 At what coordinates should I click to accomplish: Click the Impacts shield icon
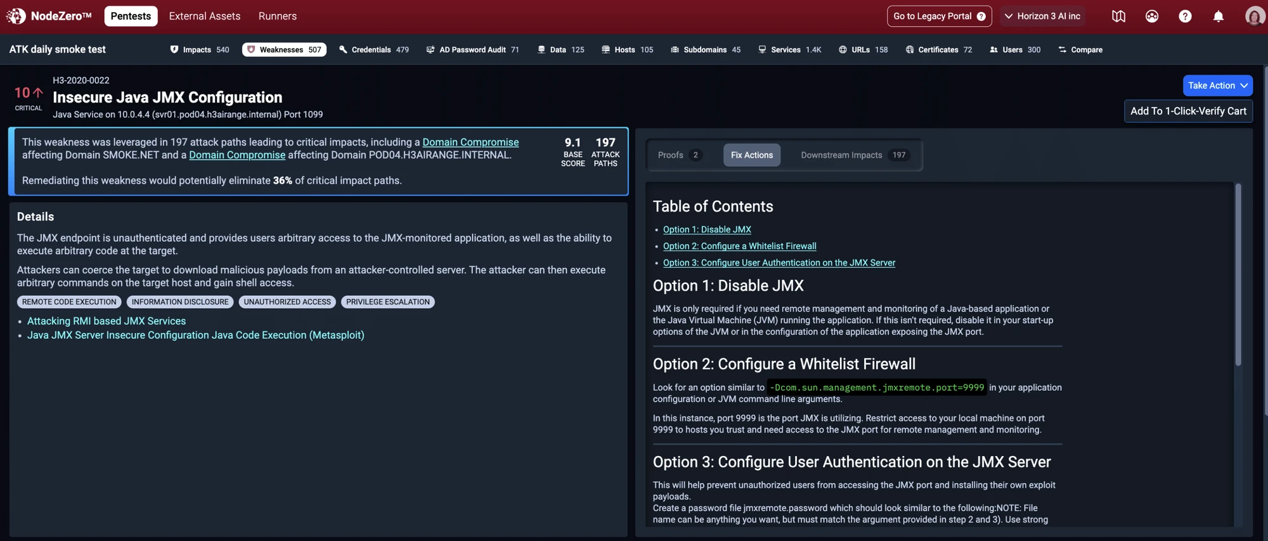174,49
